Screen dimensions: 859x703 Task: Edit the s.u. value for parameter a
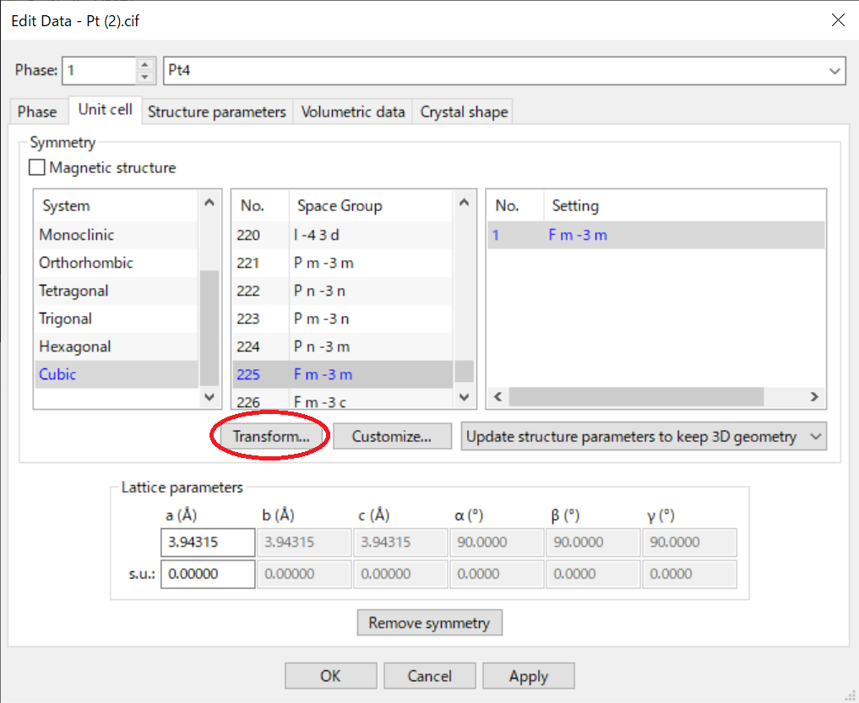coord(208,574)
